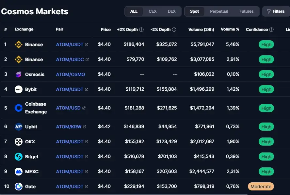This screenshot has width=290, height=195.
Task: Click the Bybit exchange logo
Action: pos(19,89)
